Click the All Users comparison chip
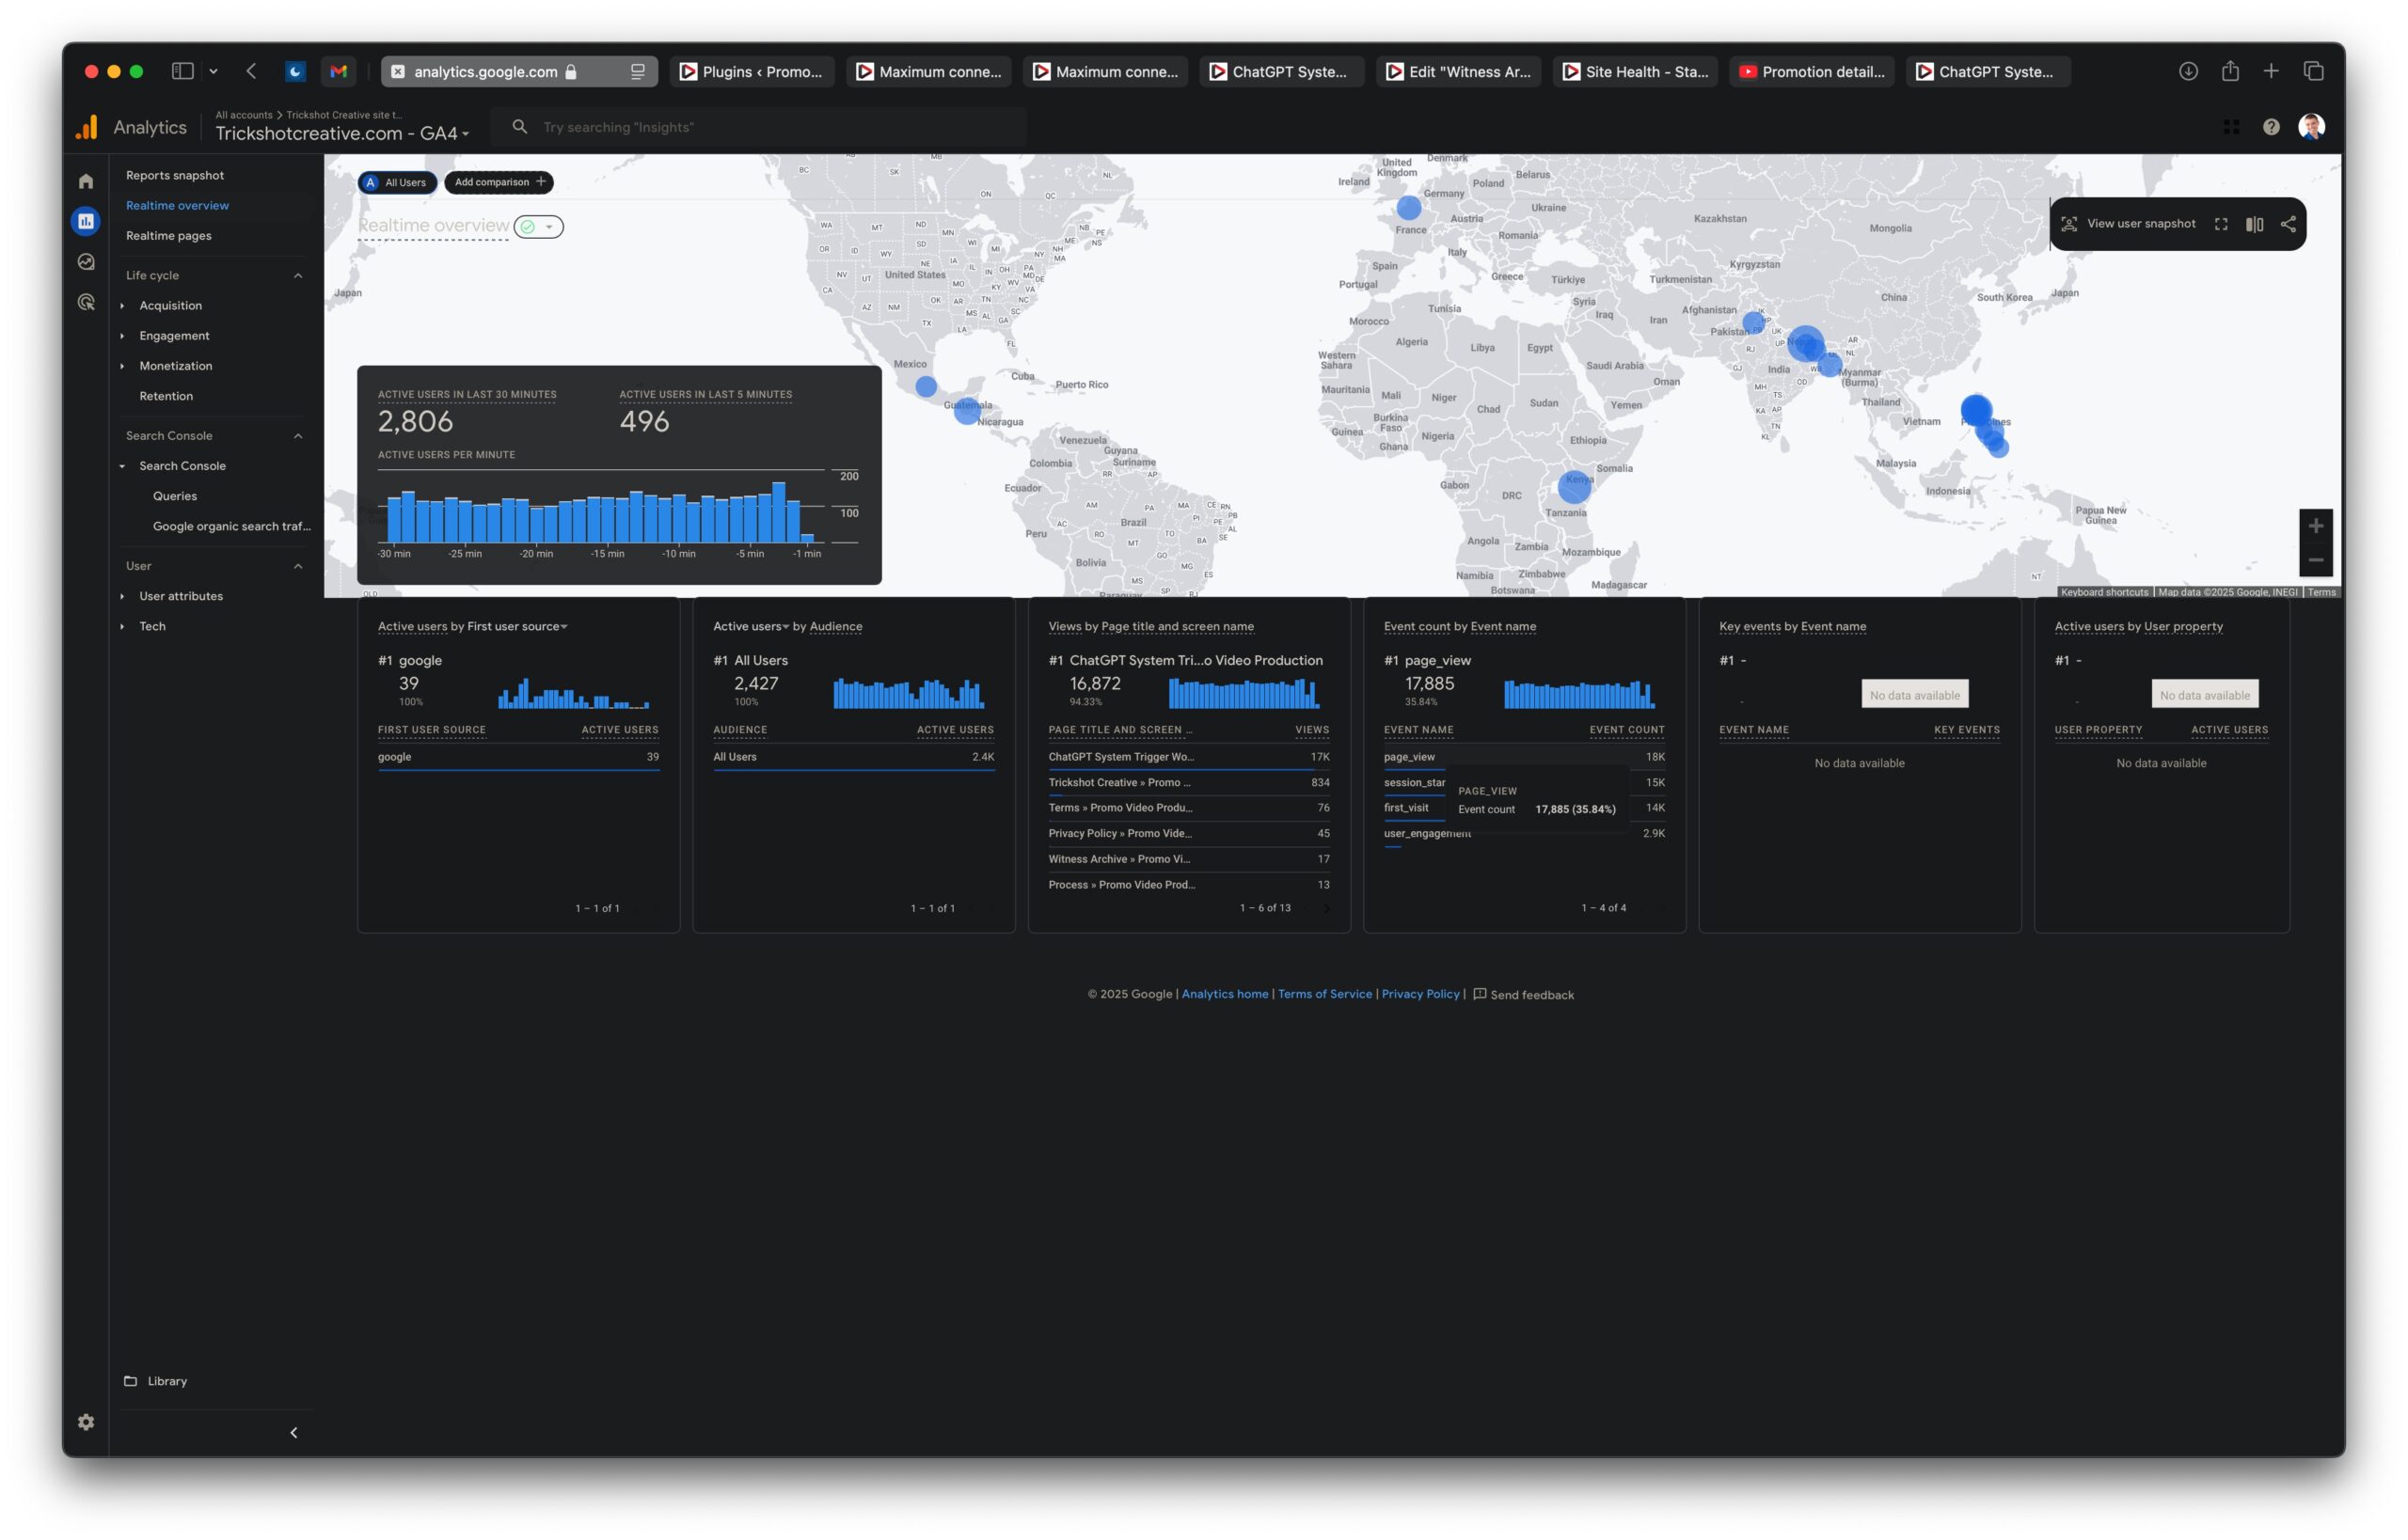This screenshot has width=2408, height=1540. click(398, 182)
